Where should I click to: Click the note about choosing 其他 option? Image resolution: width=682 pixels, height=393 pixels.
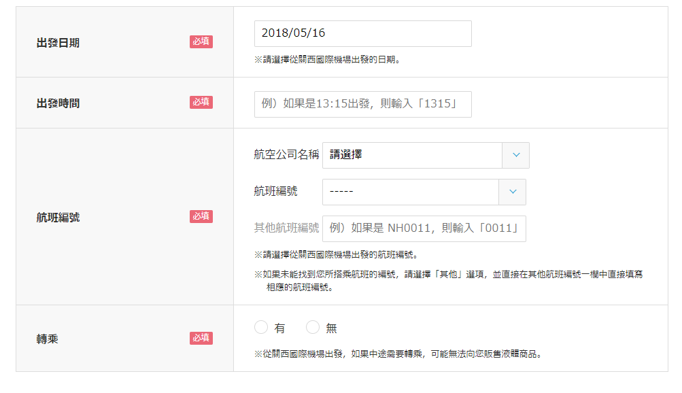(x=448, y=281)
